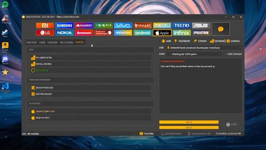Run the BOOT DEVICE function
The height and width of the screenshot is (150, 266).
coord(91,70)
